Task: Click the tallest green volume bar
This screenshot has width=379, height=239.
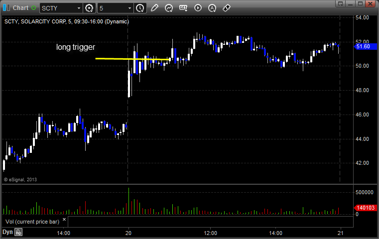Action: [x=128, y=201]
